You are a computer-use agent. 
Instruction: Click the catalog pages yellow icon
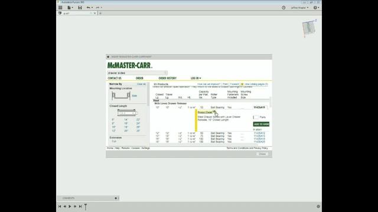pyautogui.click(x=242, y=84)
